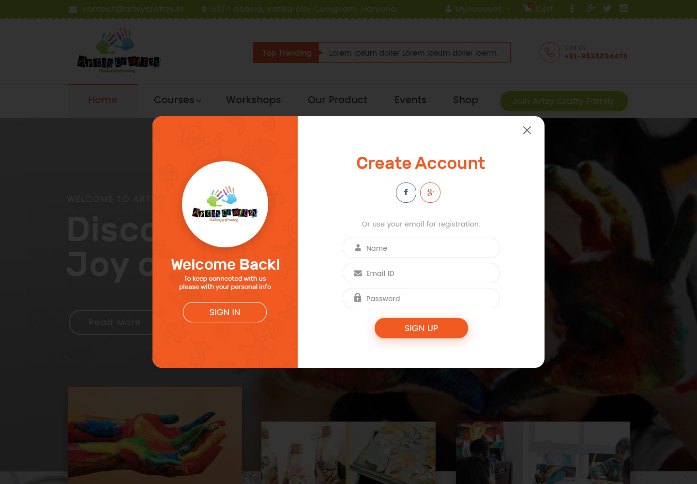Open the Instagram icon in header
The height and width of the screenshot is (484, 697).
pos(624,8)
